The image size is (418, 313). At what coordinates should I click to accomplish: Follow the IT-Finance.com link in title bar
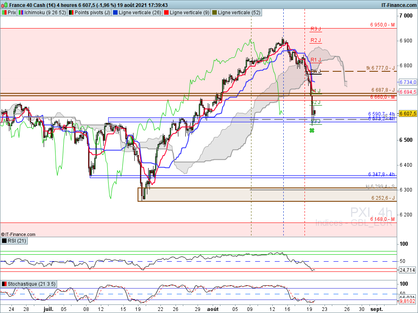(399, 5)
